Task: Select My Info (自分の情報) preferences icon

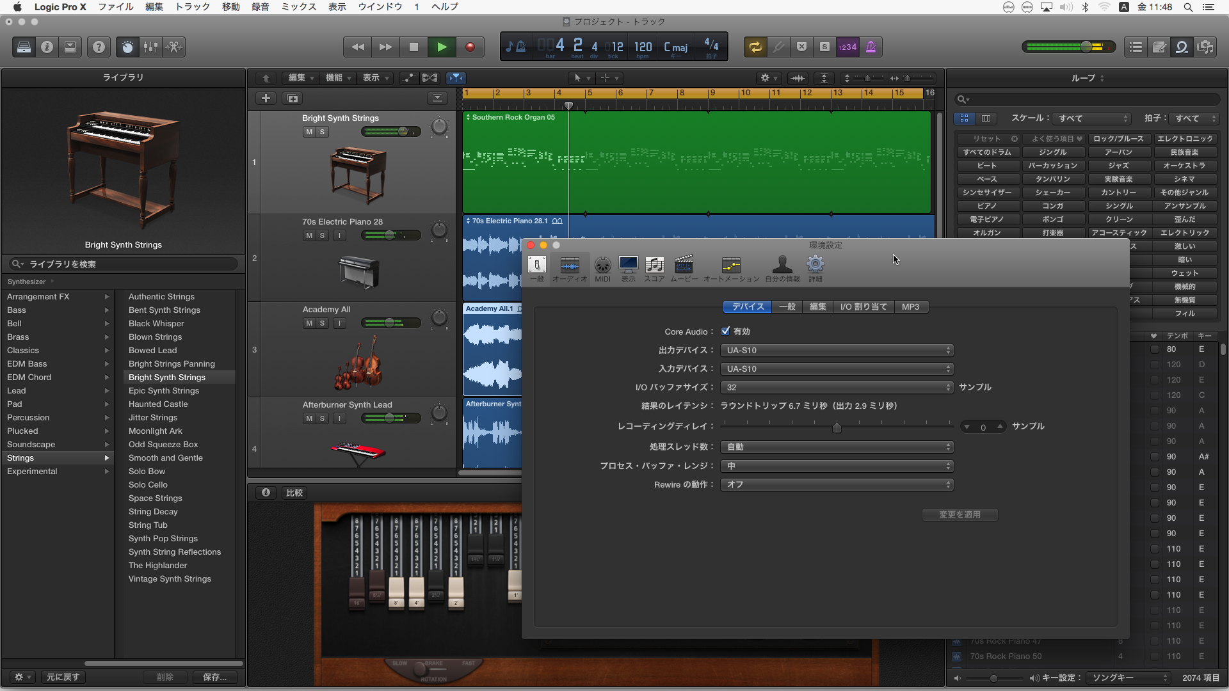Action: pyautogui.click(x=782, y=269)
